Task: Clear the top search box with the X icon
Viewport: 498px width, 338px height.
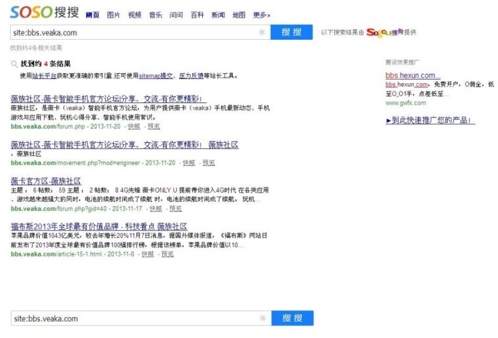Action: pos(262,32)
